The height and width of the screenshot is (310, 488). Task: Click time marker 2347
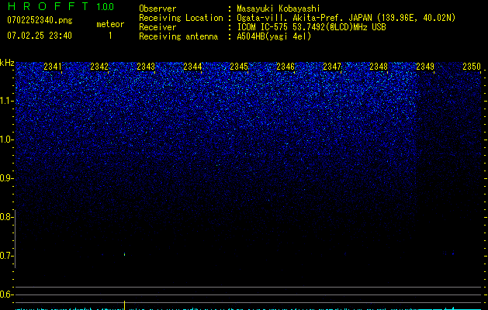[332, 67]
